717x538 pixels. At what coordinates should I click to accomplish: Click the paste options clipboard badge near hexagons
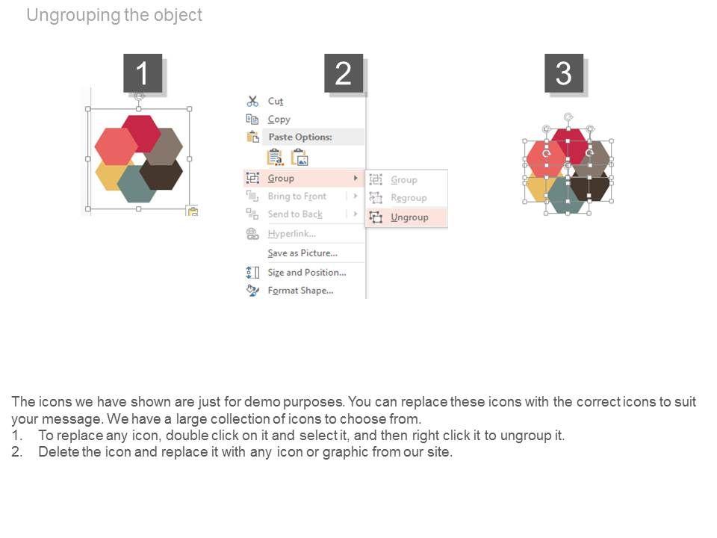click(192, 211)
